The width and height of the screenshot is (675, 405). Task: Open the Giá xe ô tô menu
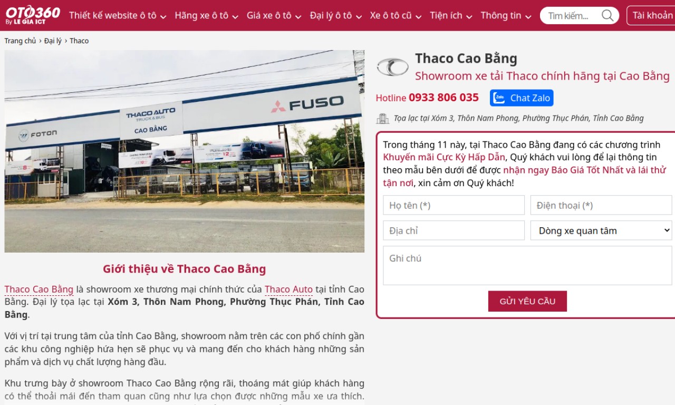click(274, 15)
